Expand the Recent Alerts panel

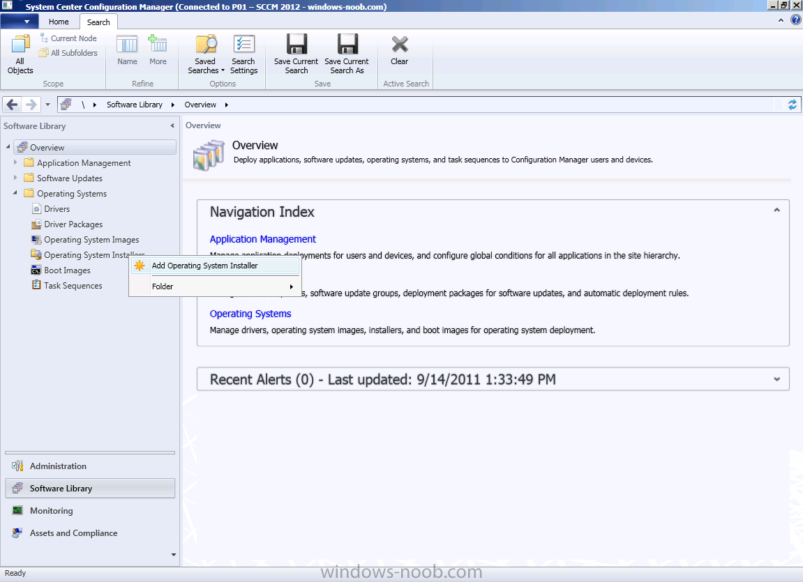point(777,379)
